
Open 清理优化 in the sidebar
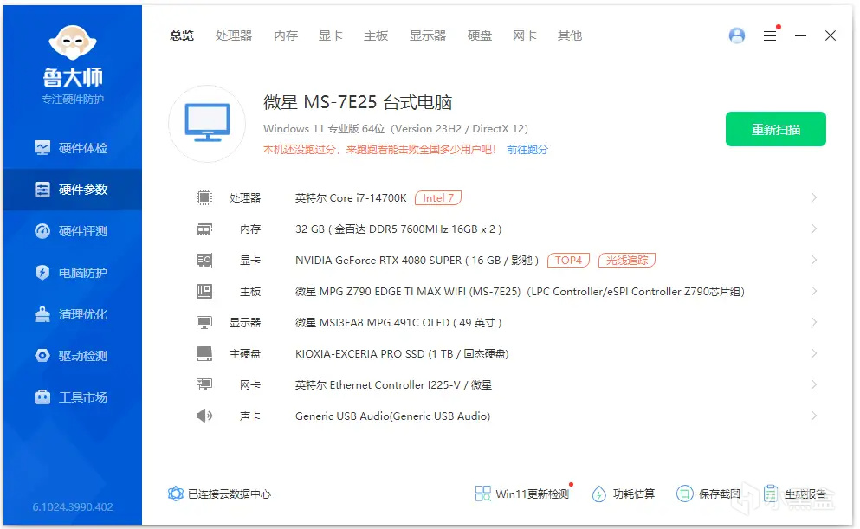point(73,314)
